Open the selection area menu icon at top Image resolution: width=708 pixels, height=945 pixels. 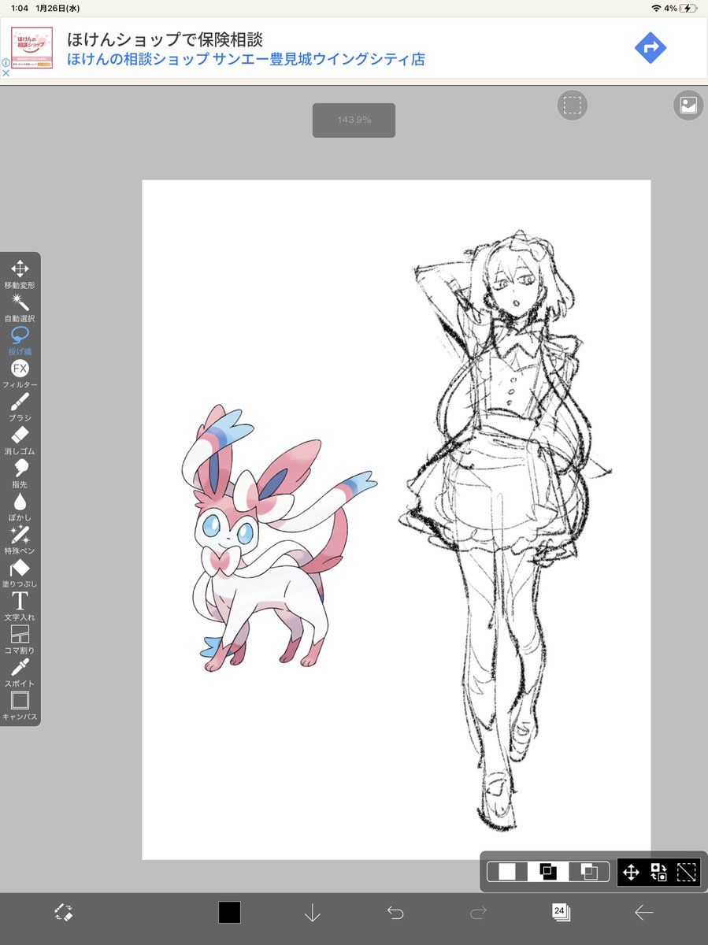point(573,105)
